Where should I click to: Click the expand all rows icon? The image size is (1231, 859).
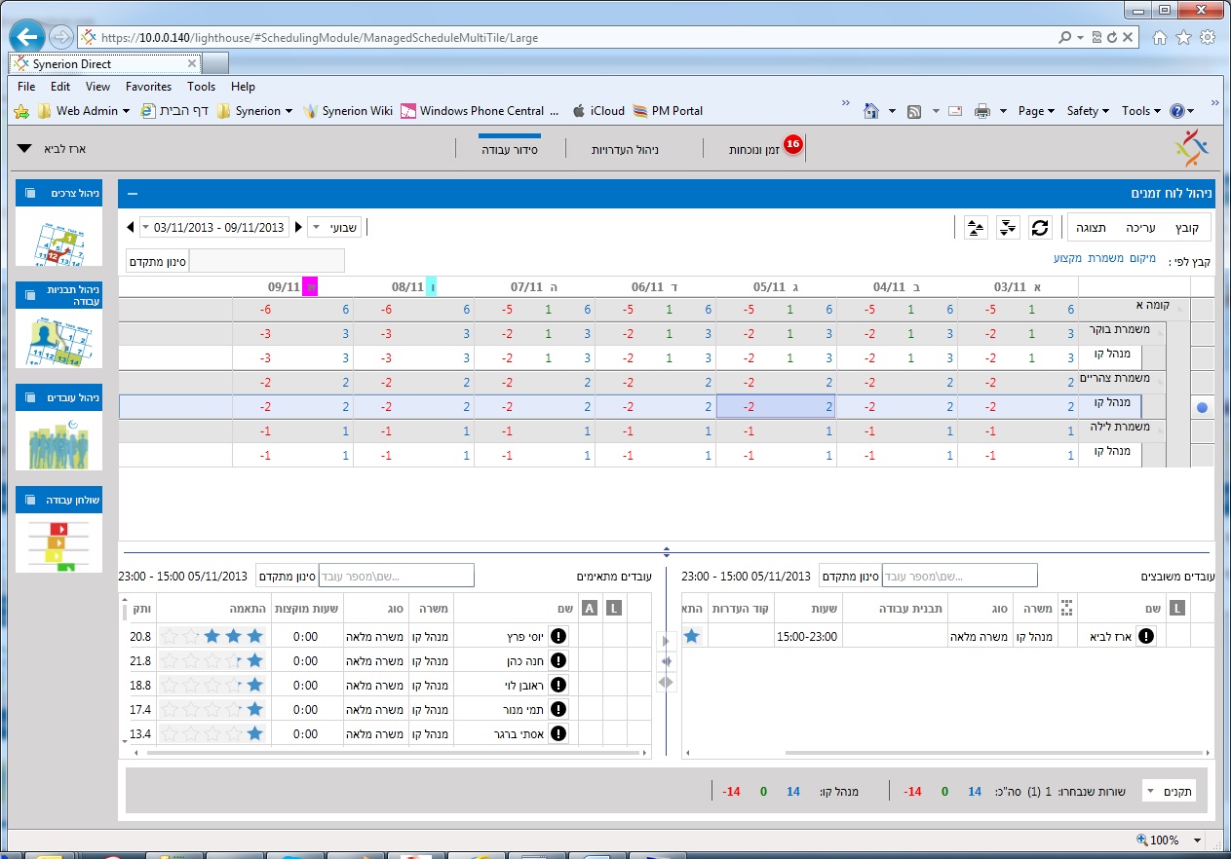[1008, 227]
